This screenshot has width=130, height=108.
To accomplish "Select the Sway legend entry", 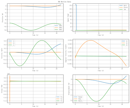I will click(x=78, y=99).
